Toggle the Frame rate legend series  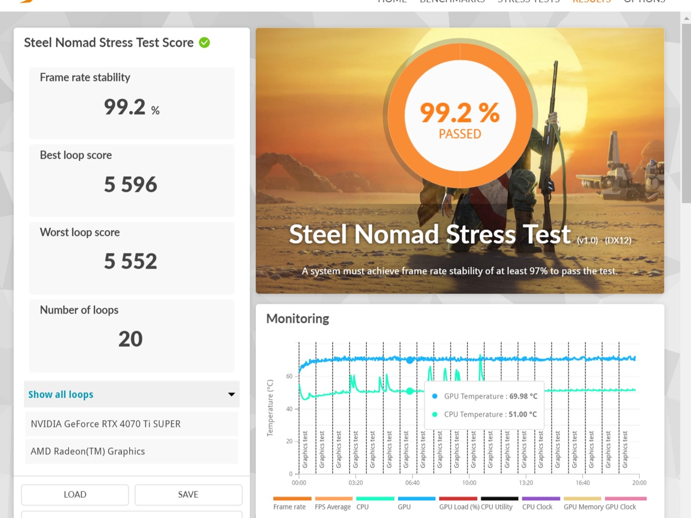tap(292, 503)
